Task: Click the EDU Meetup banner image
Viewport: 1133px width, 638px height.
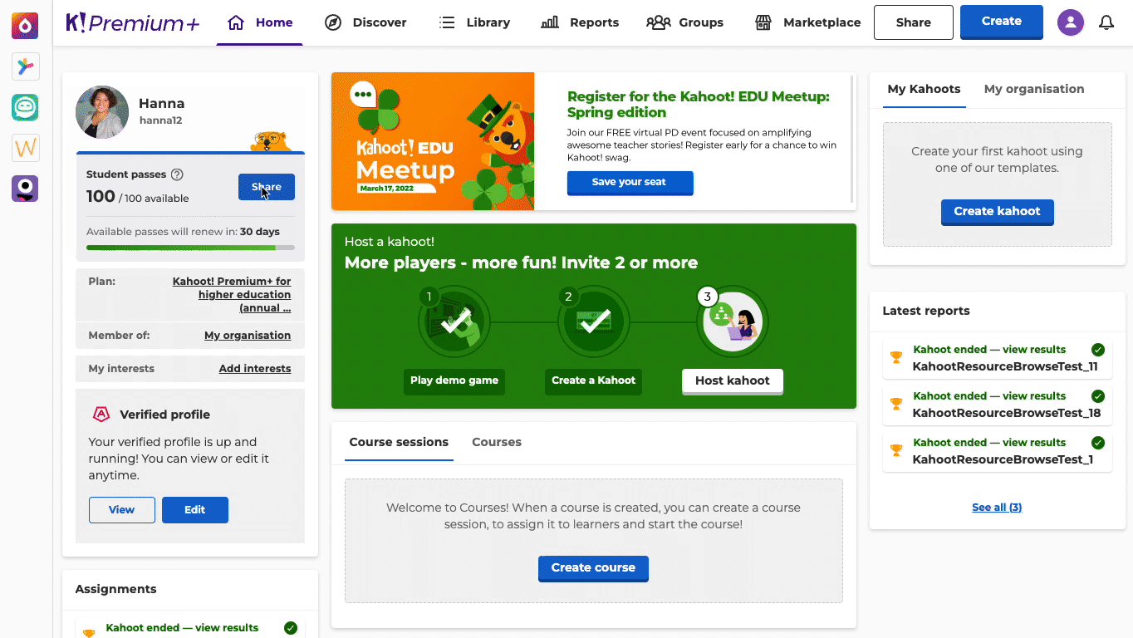Action: [433, 141]
